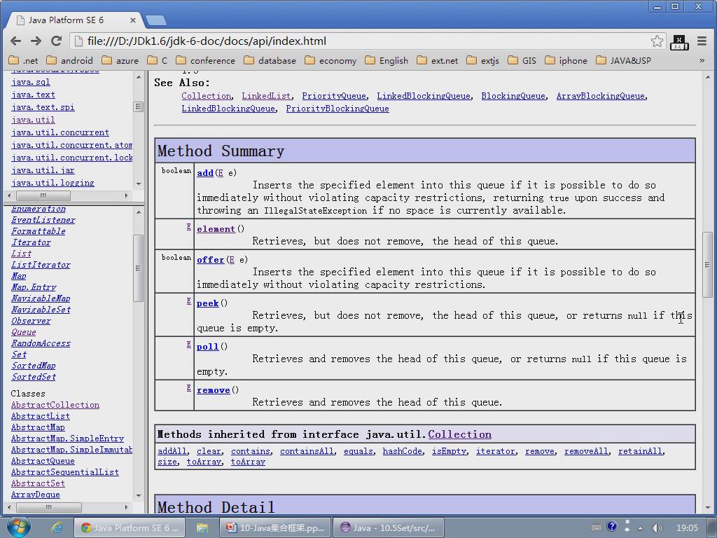Viewport: 717px width, 538px height.
Task: Open the PriorityBlockingQueue See Also link
Action: pos(337,109)
